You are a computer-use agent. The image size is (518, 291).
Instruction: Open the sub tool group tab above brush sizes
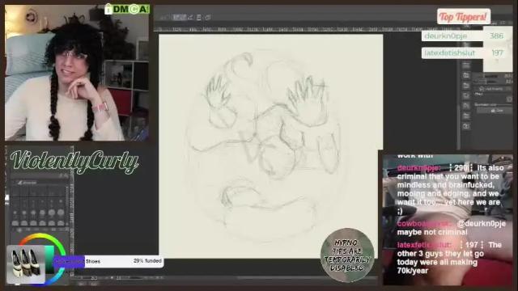27,183
